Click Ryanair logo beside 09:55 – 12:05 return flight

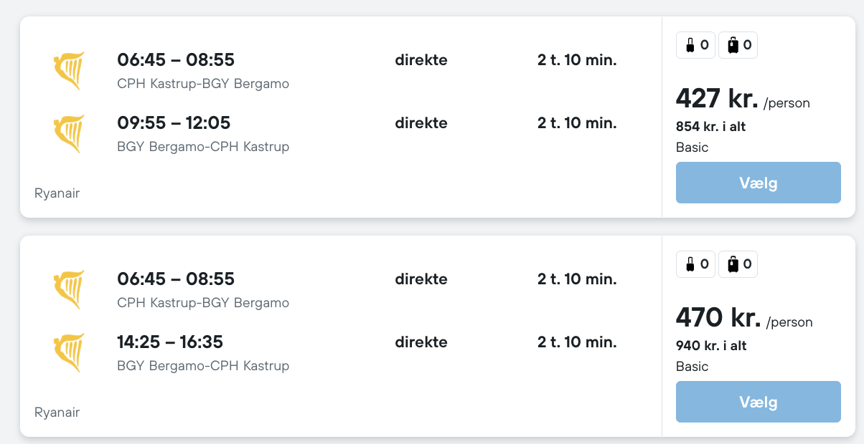tap(69, 133)
